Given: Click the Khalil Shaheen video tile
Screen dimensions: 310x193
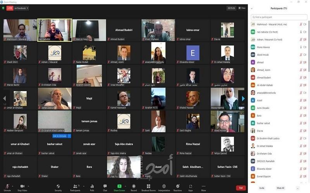Looking at the screenshot, I should 158,30.
